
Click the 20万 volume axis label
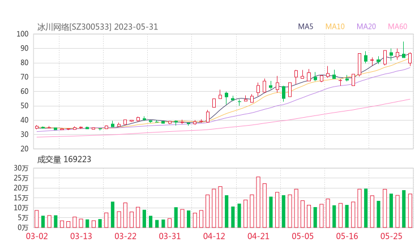(x=21, y=188)
